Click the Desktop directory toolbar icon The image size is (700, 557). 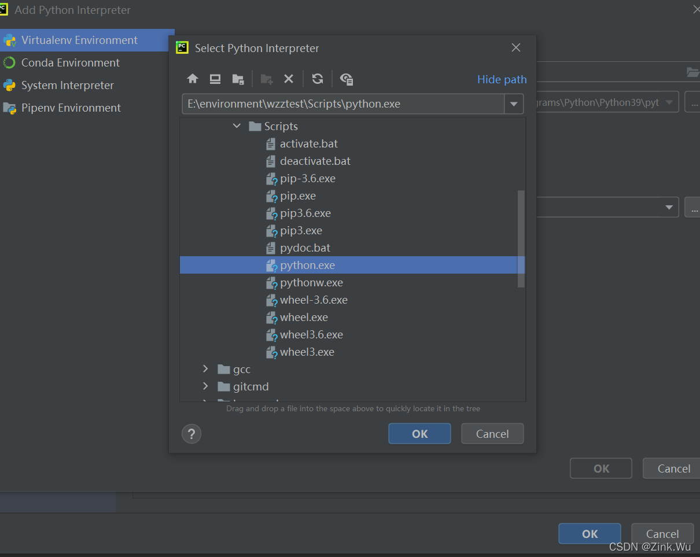[215, 79]
